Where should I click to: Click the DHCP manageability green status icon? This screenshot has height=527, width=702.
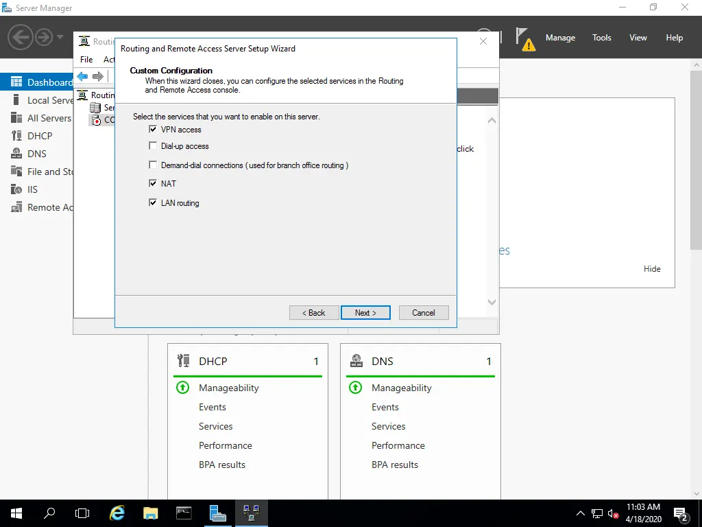point(182,387)
